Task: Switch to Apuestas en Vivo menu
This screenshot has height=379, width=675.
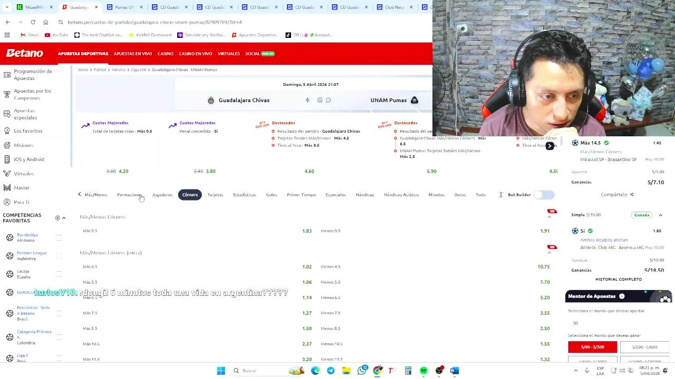Action: pos(133,54)
